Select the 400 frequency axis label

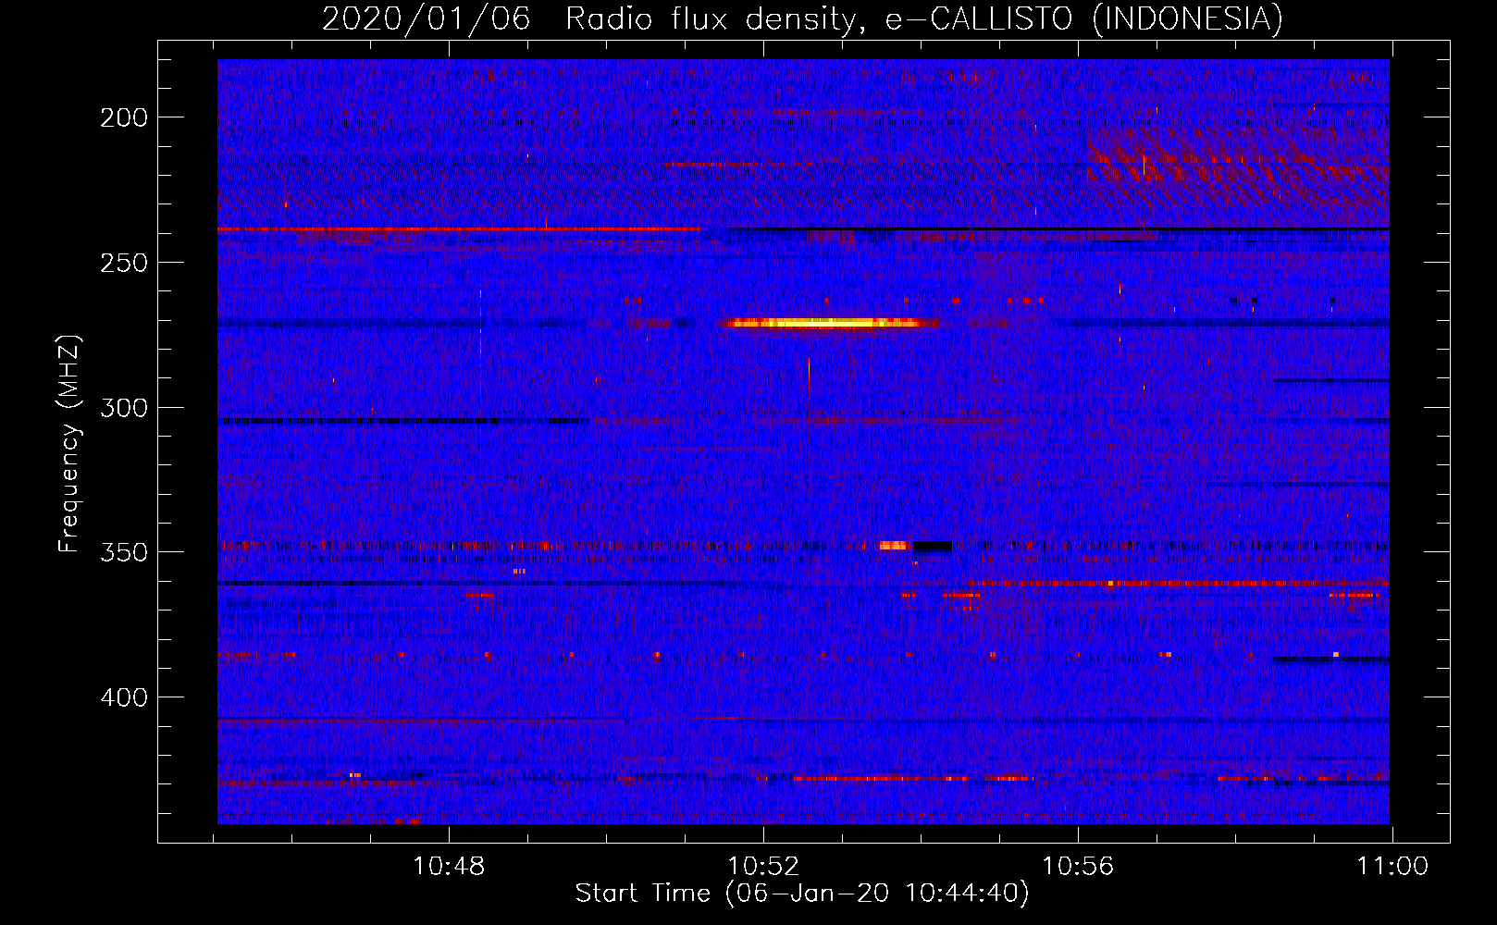124,697
